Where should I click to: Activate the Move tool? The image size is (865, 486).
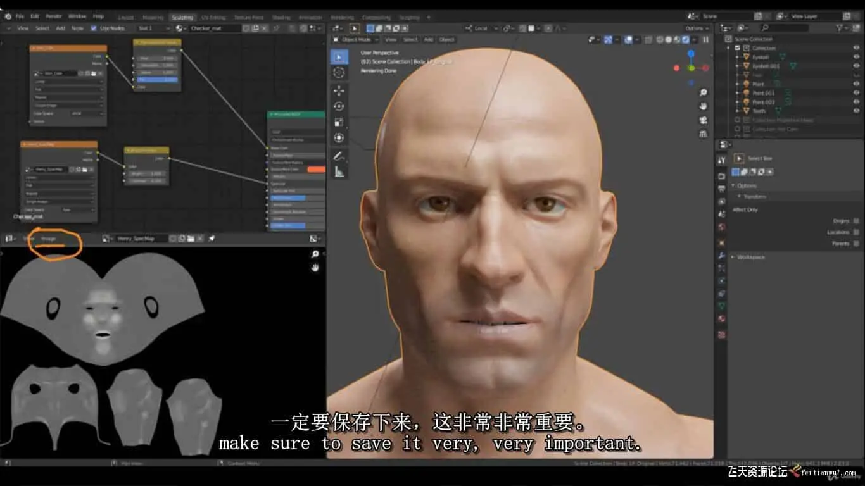(339, 90)
